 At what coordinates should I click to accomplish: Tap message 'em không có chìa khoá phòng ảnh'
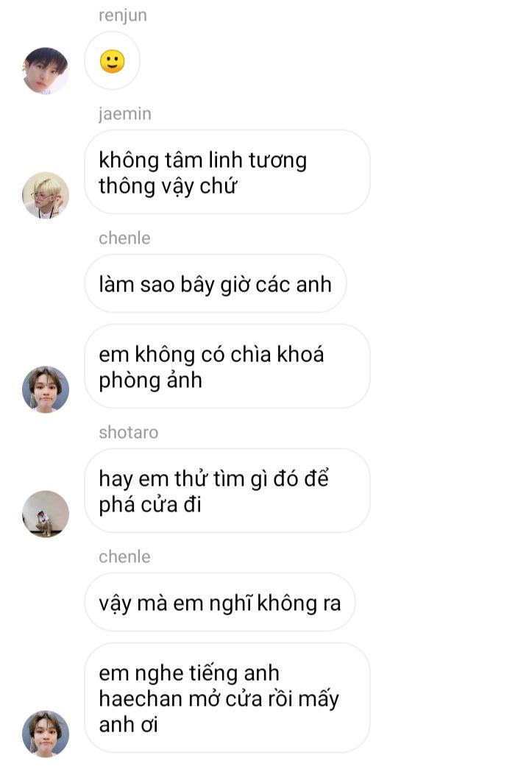tap(227, 366)
